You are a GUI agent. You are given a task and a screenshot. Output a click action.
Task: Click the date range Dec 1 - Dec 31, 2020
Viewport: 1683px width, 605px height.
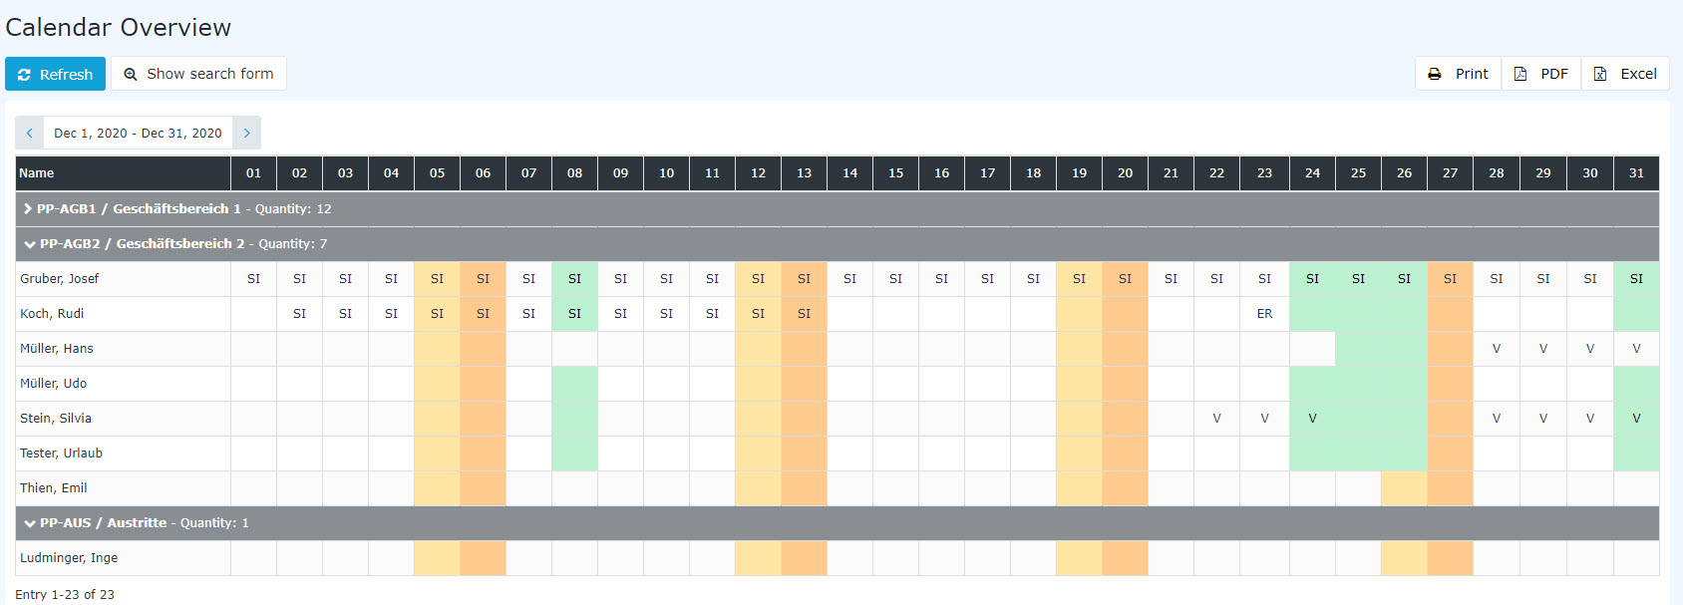[x=138, y=133]
